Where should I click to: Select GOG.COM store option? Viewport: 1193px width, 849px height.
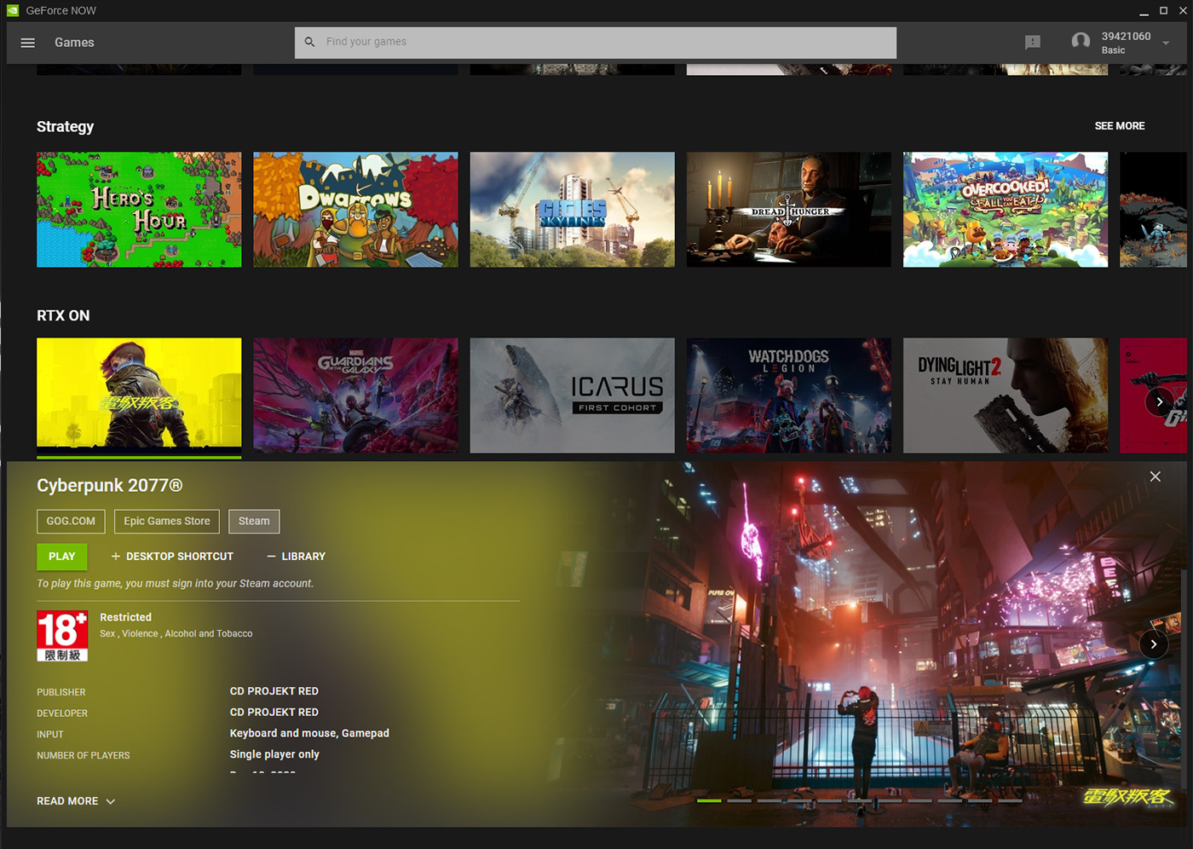(x=71, y=521)
